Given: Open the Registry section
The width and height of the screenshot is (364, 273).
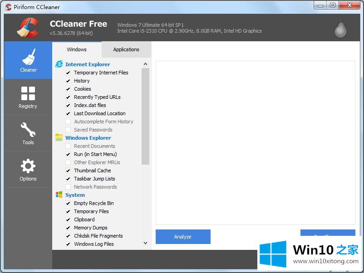Looking at the screenshot, I should pos(28,97).
